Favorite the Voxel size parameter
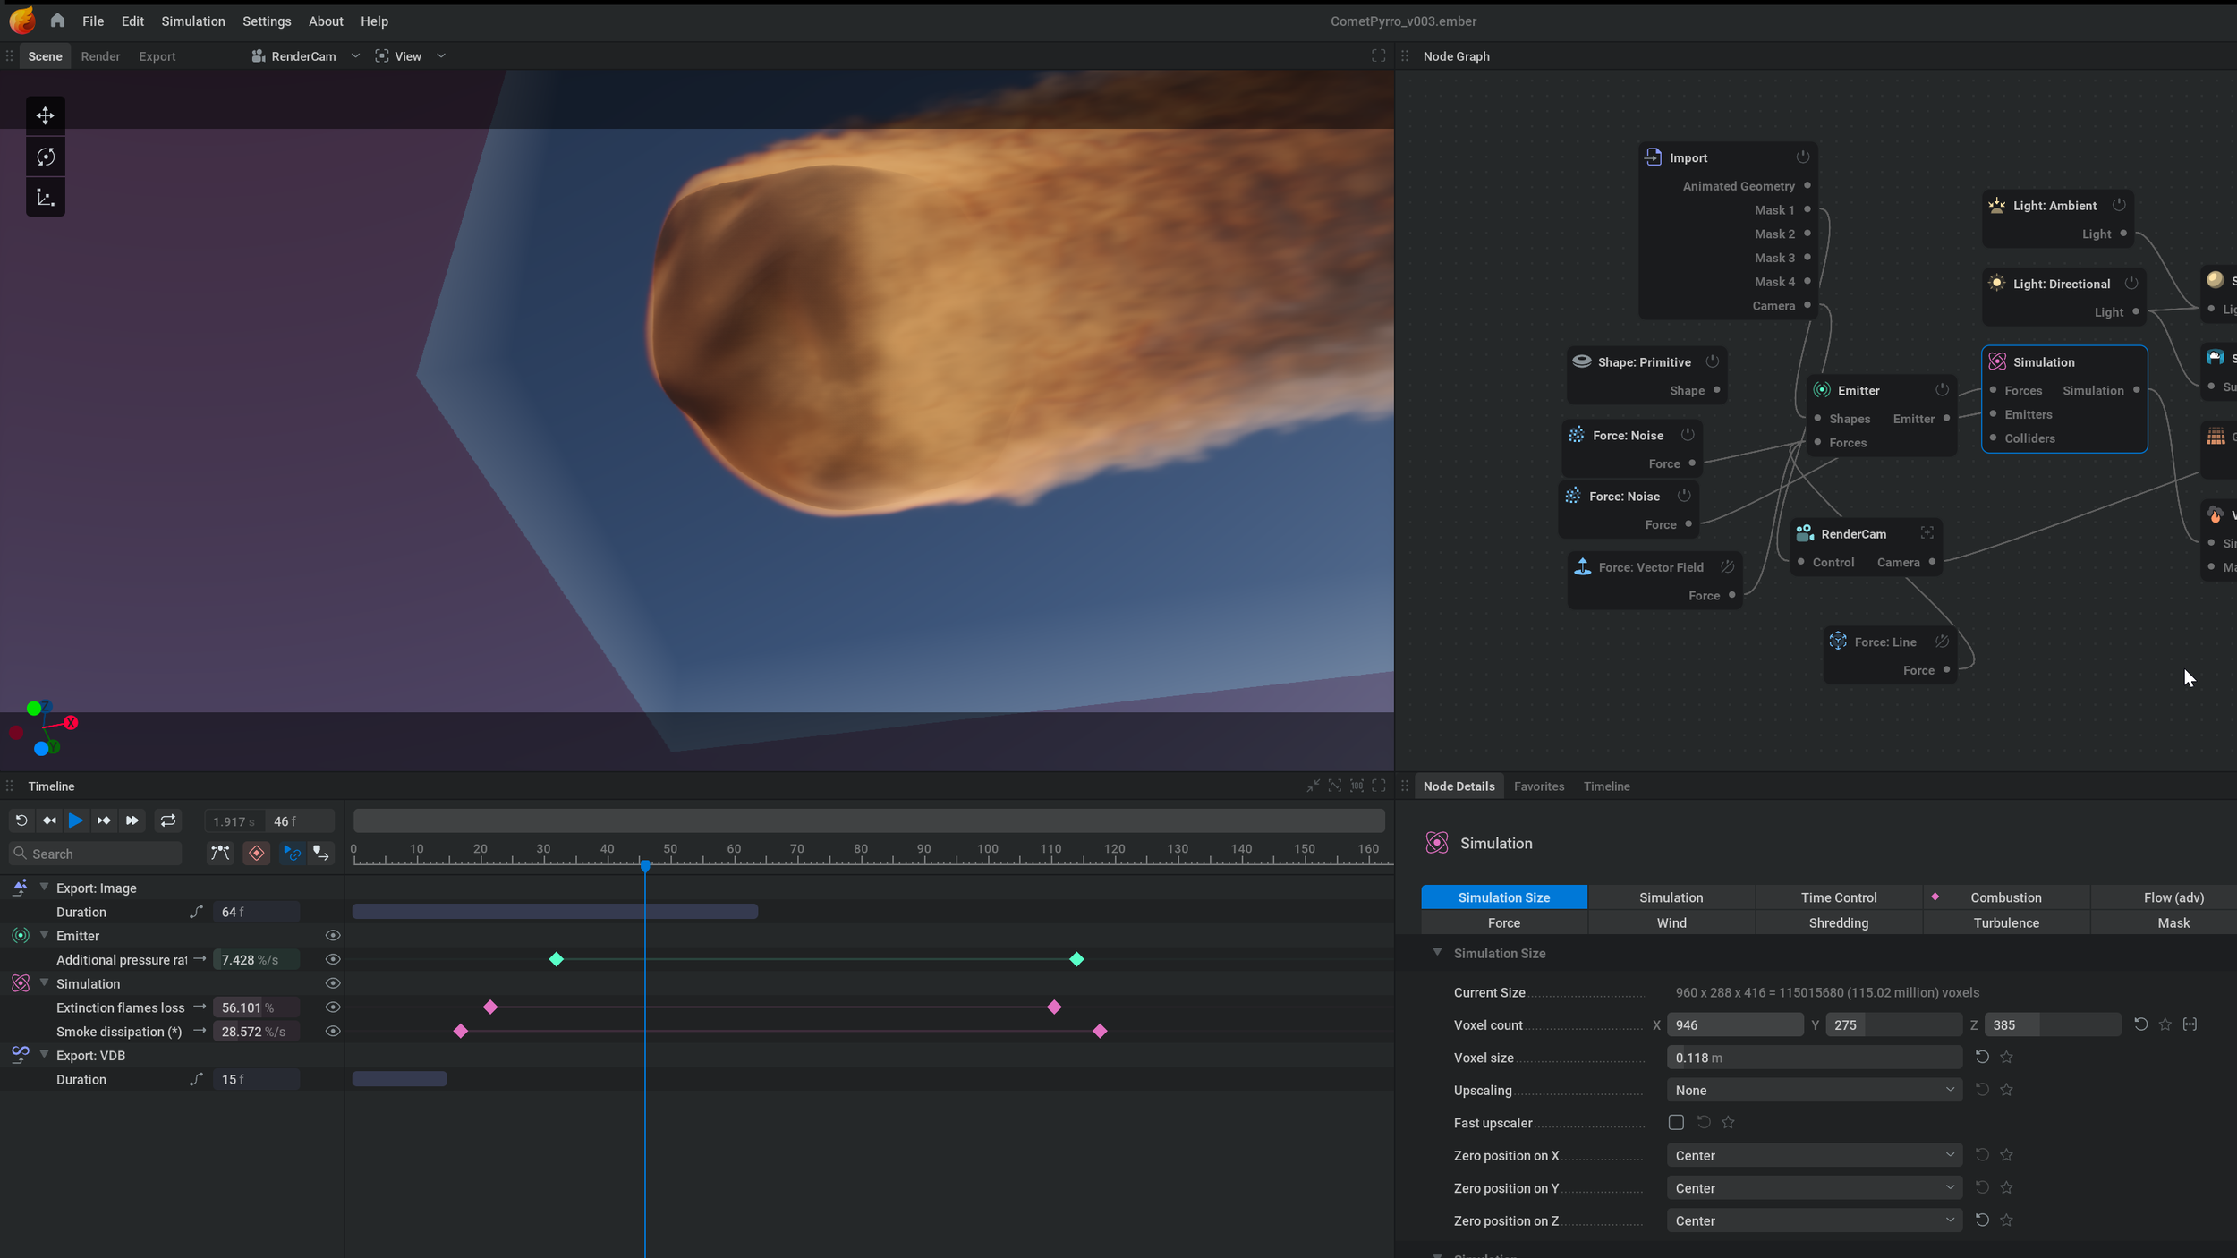The height and width of the screenshot is (1258, 2237). coord(2006,1058)
